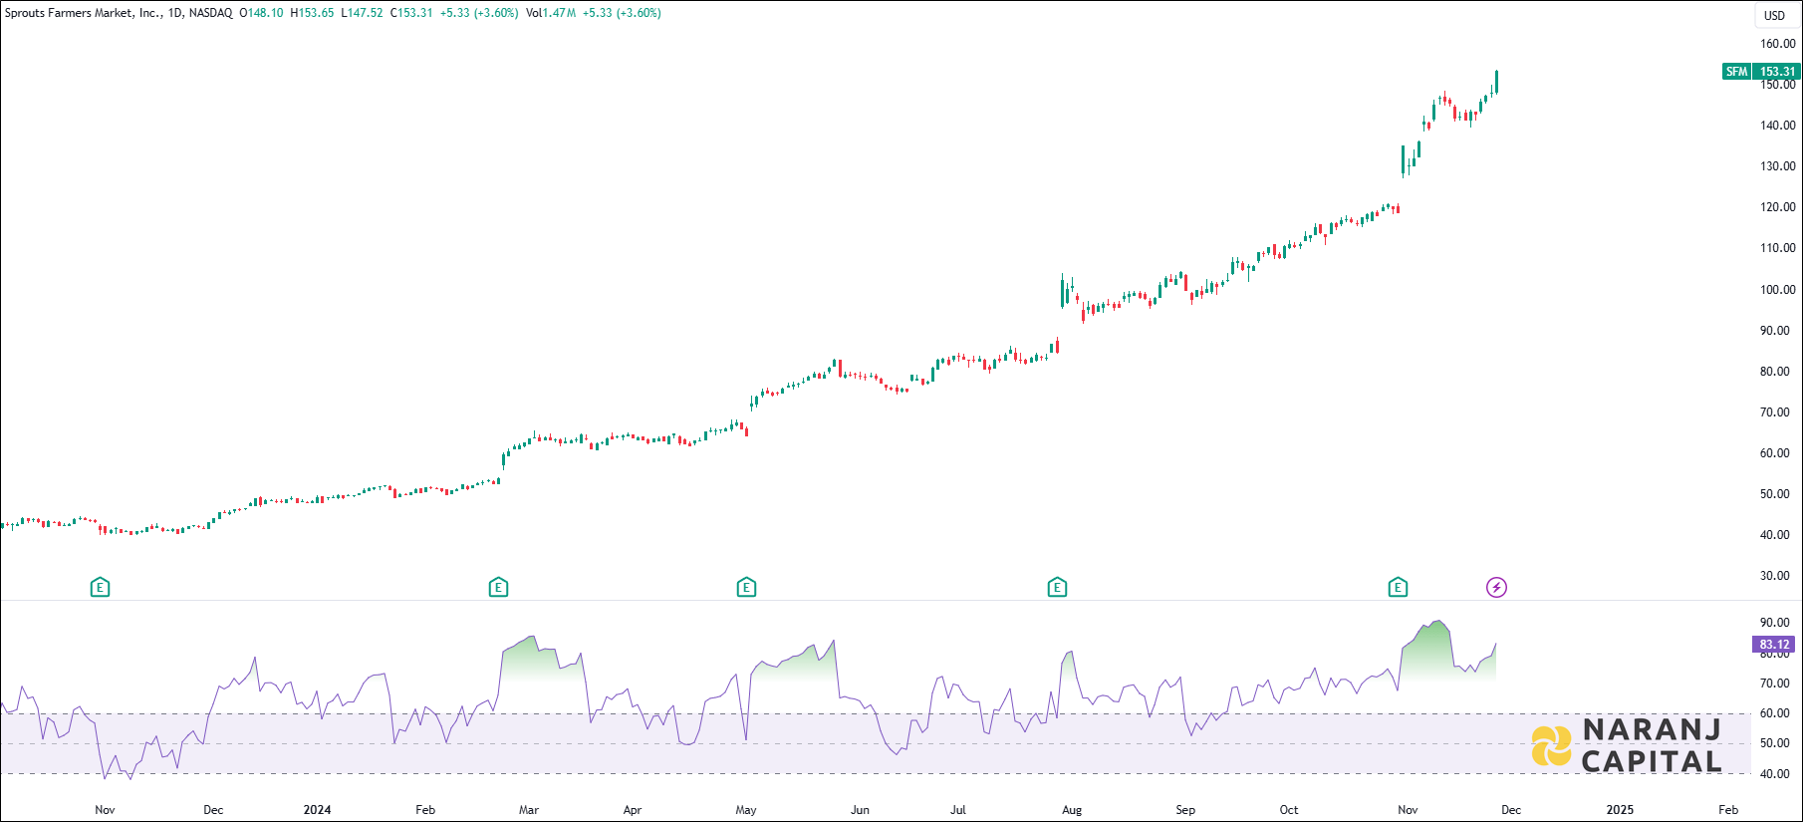Click the purple lightning bolt event icon
1803x822 pixels.
1496,588
